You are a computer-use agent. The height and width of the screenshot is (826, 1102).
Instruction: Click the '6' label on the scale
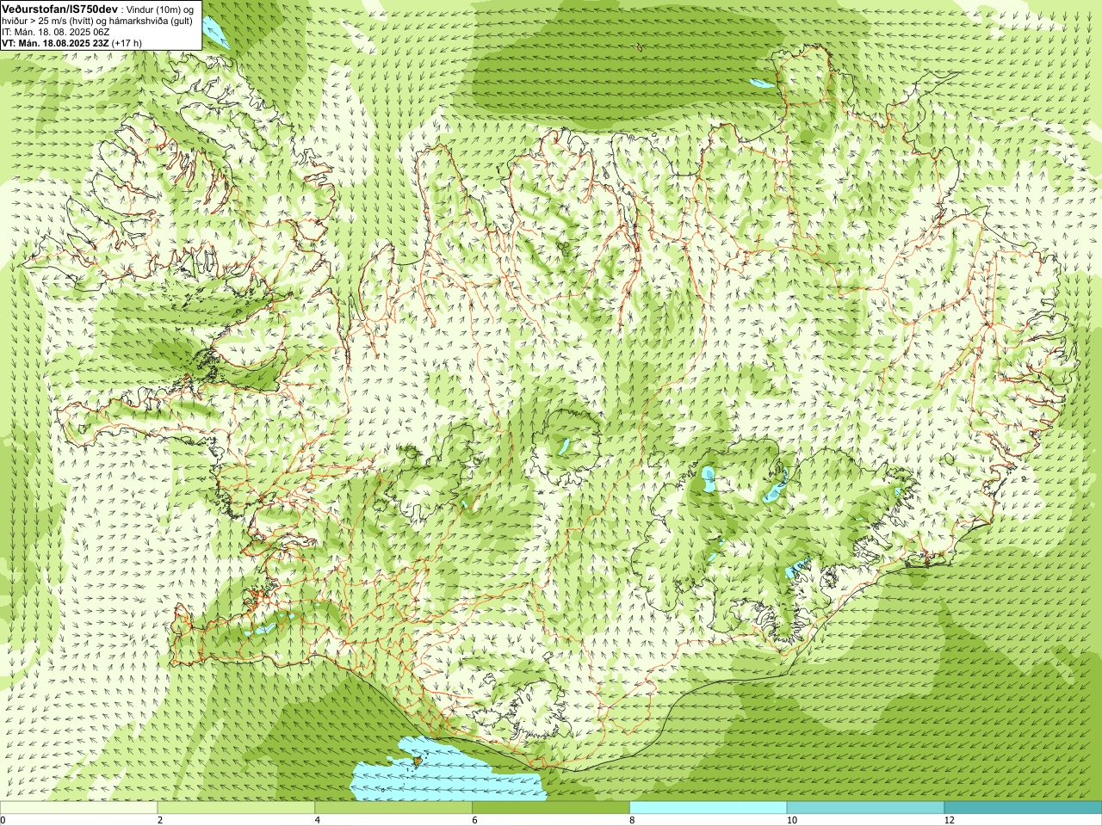coord(475,820)
